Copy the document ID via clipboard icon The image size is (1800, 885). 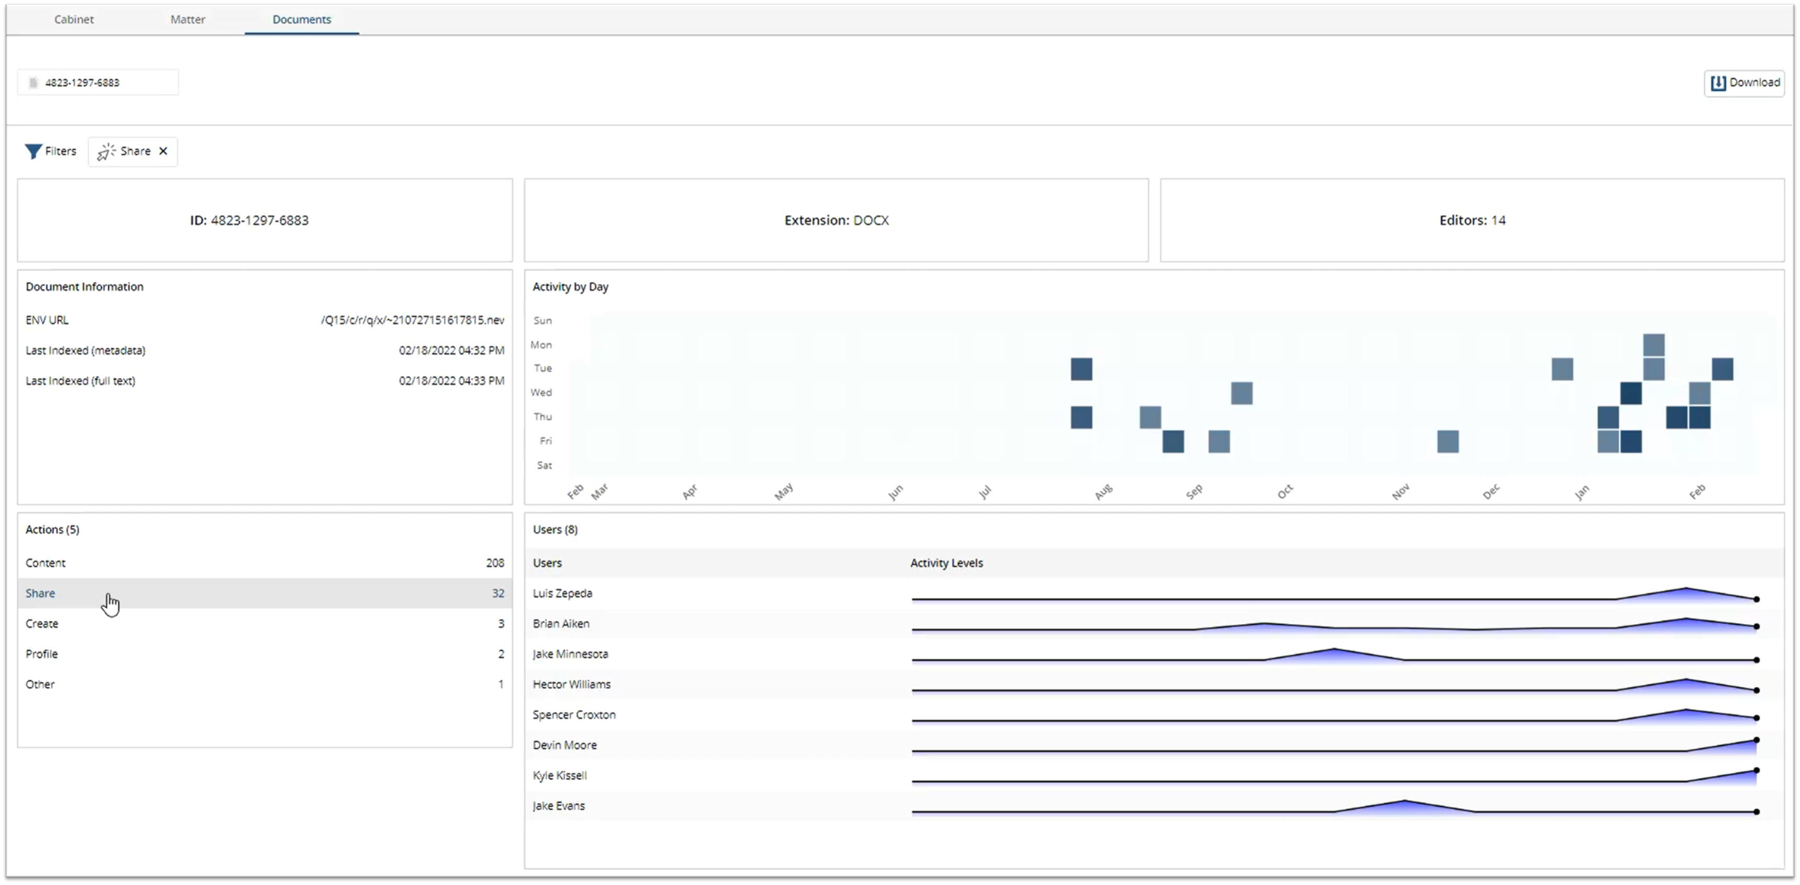click(x=33, y=82)
